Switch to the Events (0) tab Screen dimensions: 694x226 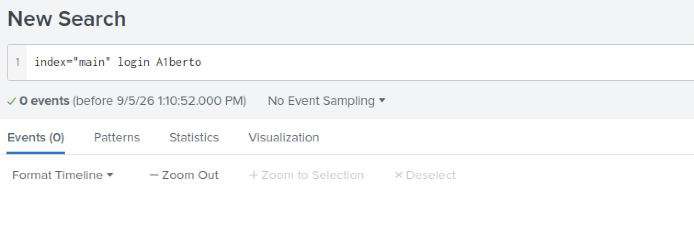pyautogui.click(x=36, y=138)
